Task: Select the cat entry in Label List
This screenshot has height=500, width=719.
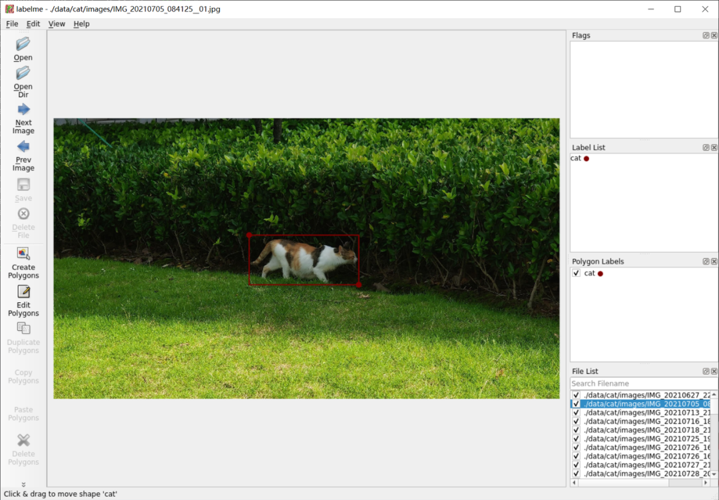Action: coord(577,158)
